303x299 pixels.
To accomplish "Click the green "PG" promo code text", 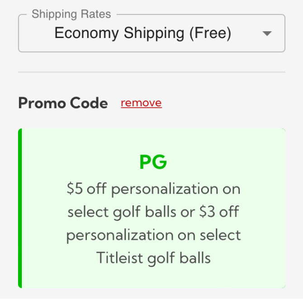I will click(153, 162).
